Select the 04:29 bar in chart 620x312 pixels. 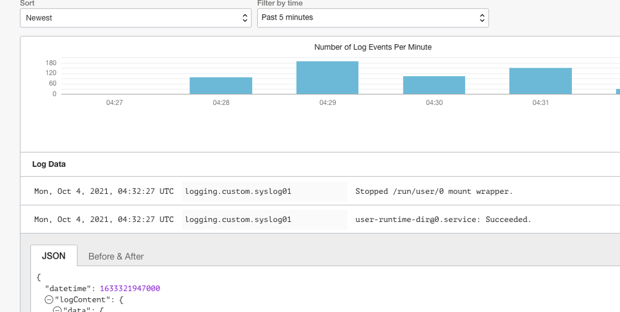(x=327, y=78)
